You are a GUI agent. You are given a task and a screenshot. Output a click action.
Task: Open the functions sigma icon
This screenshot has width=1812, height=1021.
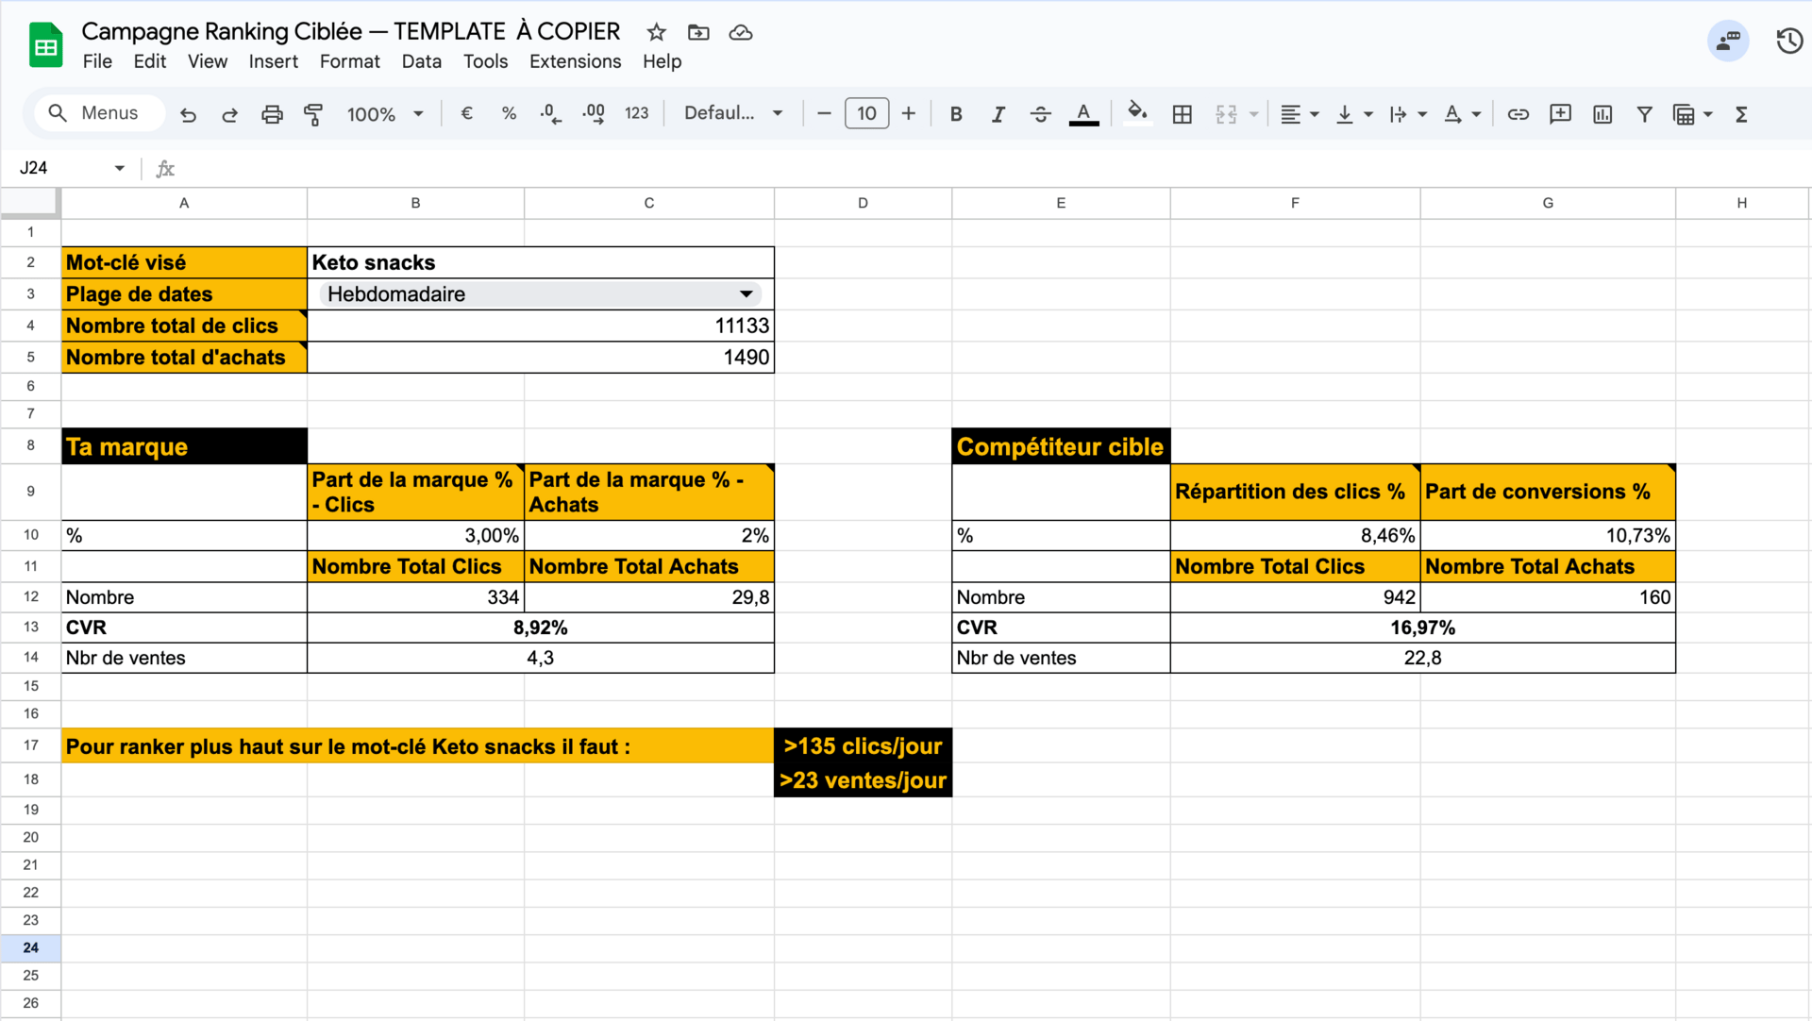point(1741,114)
